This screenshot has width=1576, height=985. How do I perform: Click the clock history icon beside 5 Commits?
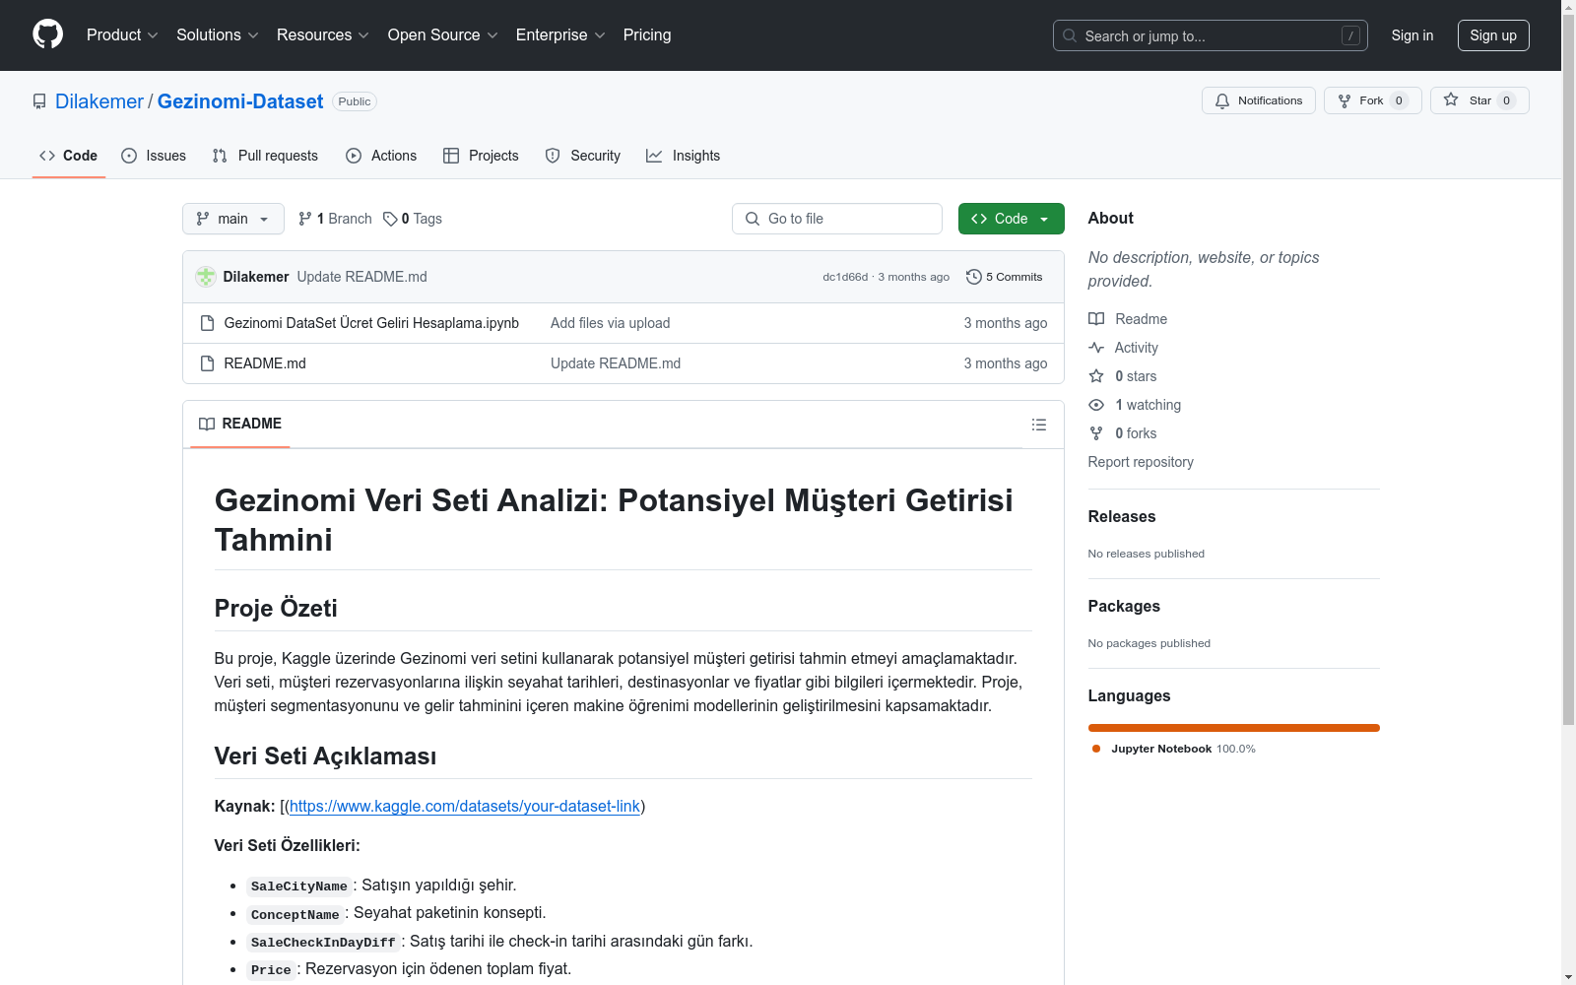coord(974,277)
